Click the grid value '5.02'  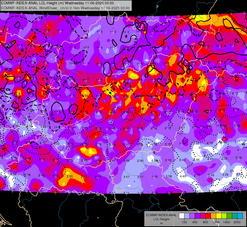click(x=71, y=144)
